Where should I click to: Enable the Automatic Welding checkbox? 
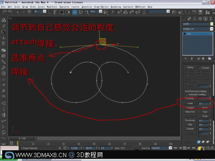pyautogui.click(x=187, y=94)
